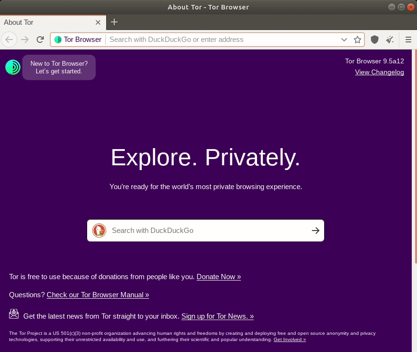The height and width of the screenshot is (352, 417).
Task: Focus the Search with DuckDuckGo page field
Action: 205,231
